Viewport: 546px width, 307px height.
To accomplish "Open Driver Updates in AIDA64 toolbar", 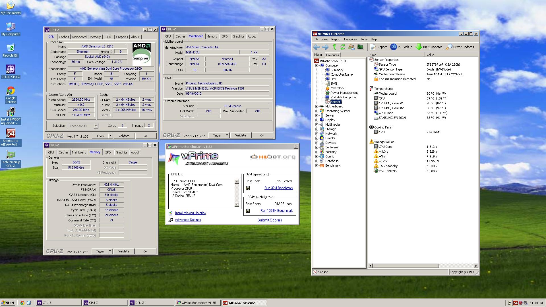I will click(x=460, y=47).
